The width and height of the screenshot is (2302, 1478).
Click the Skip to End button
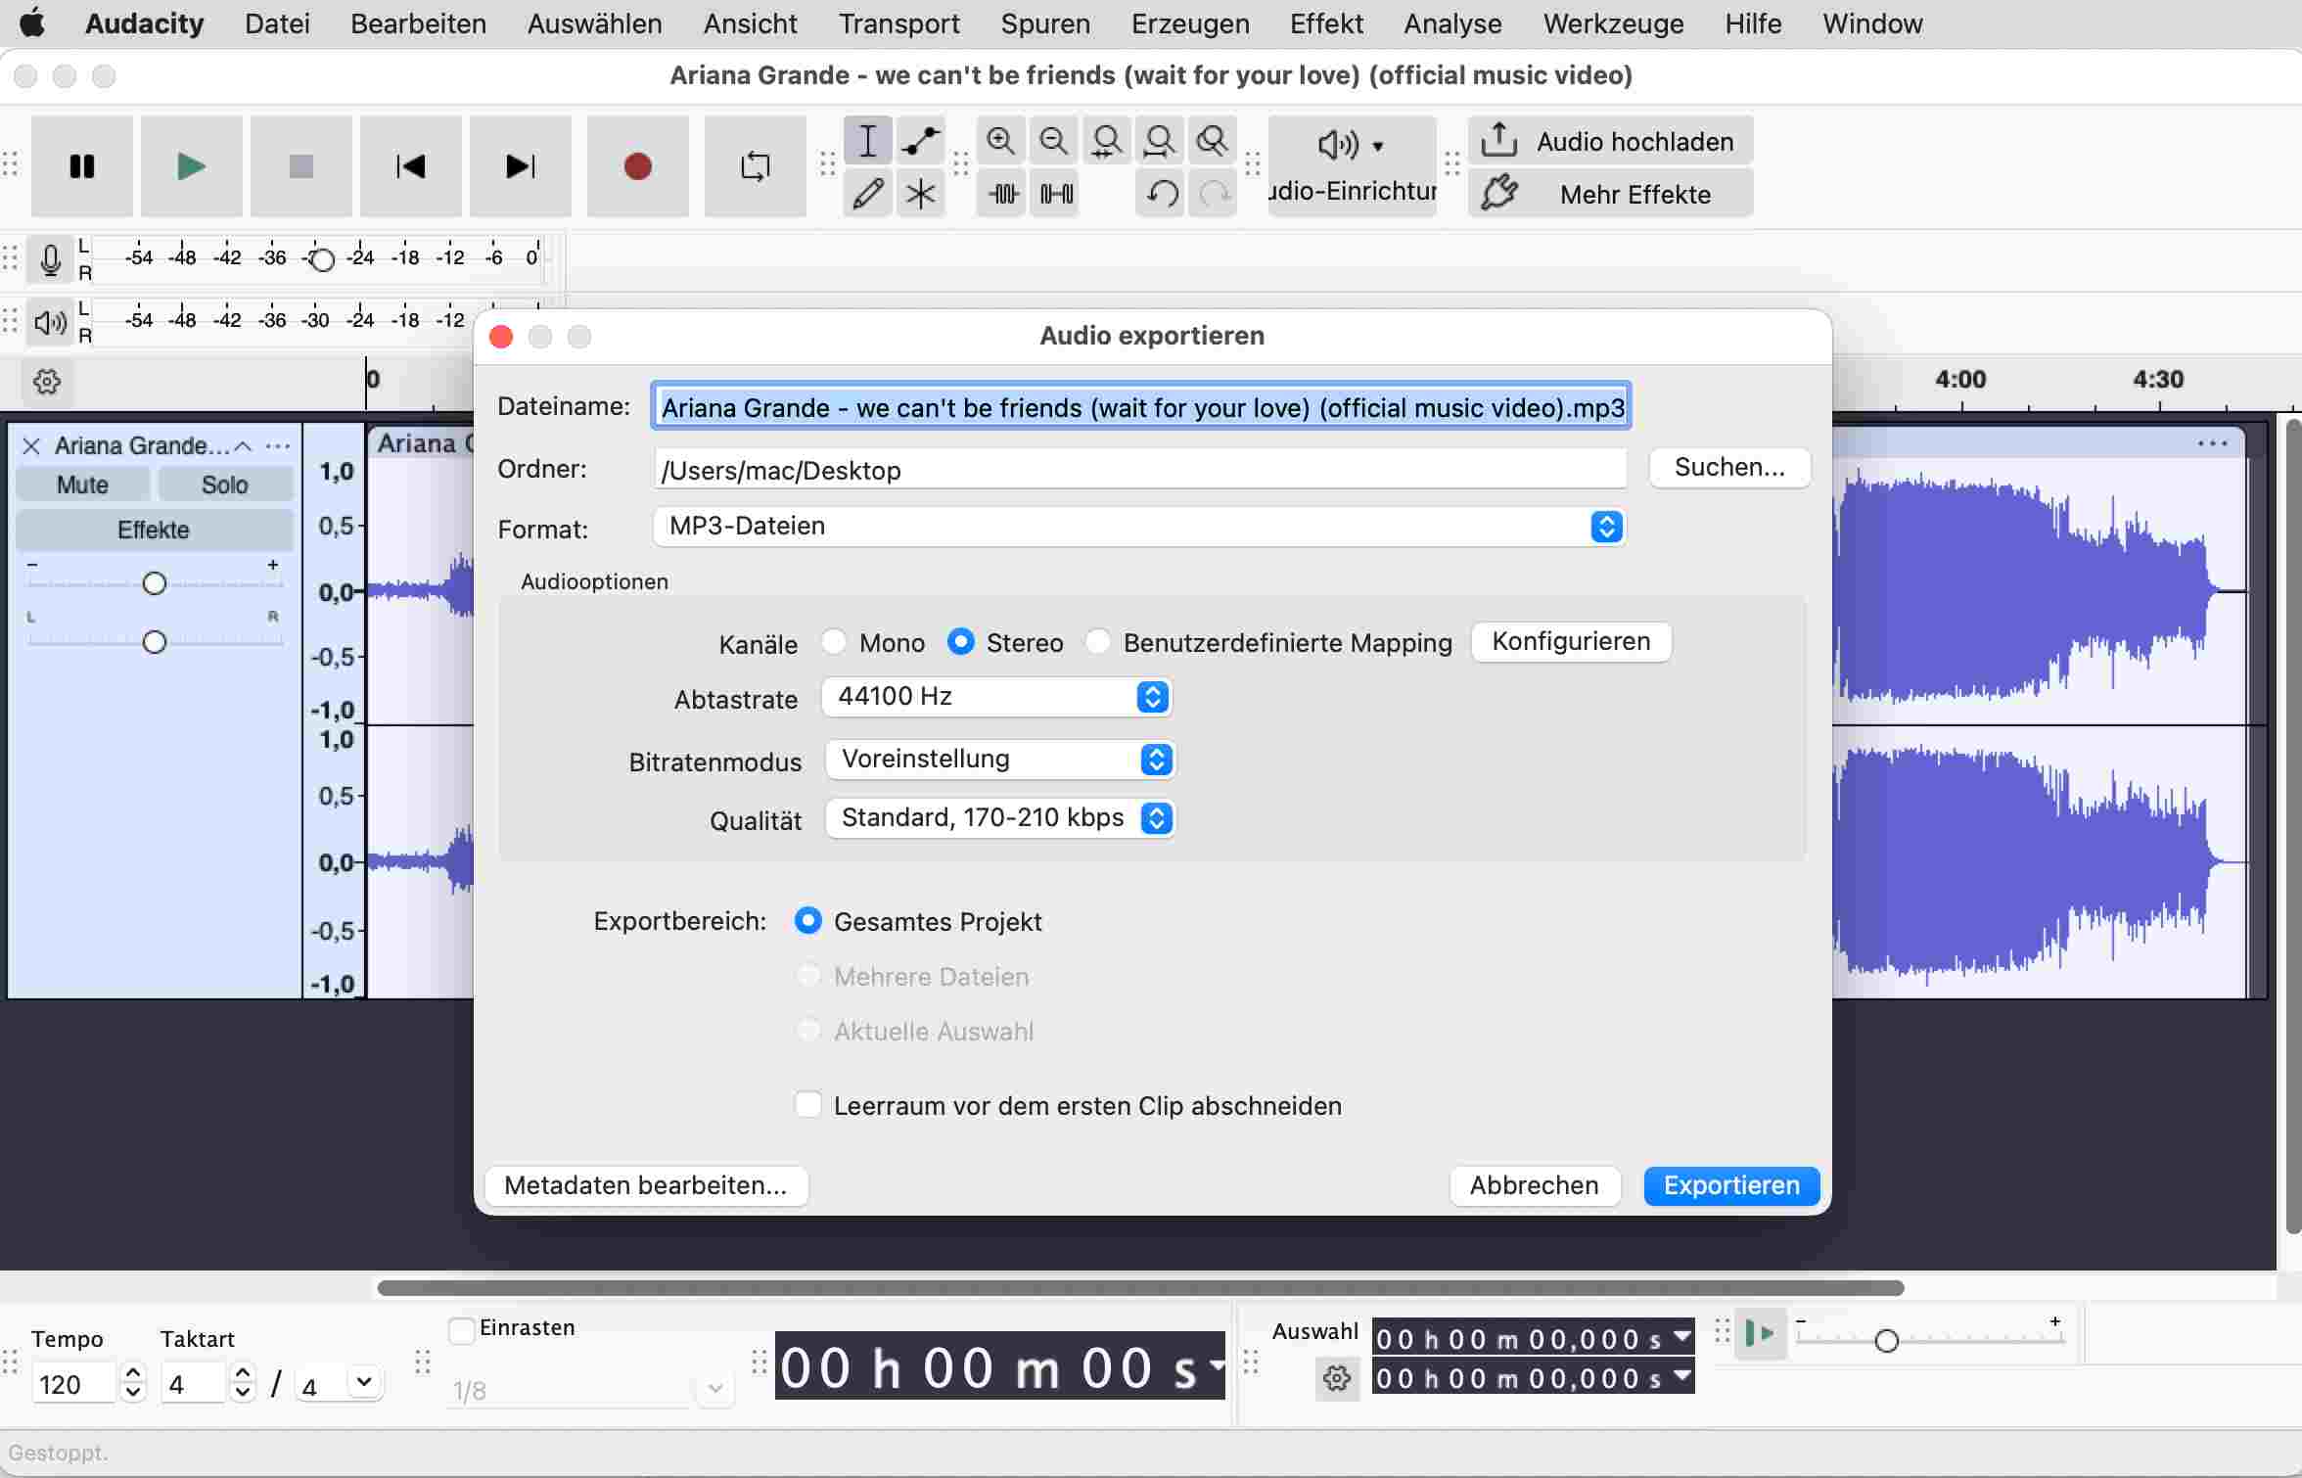(520, 166)
